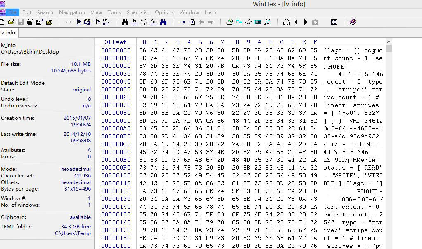Open Modify Data 101/010 icon
The width and height of the screenshot is (422, 249).
[x=106, y=22]
